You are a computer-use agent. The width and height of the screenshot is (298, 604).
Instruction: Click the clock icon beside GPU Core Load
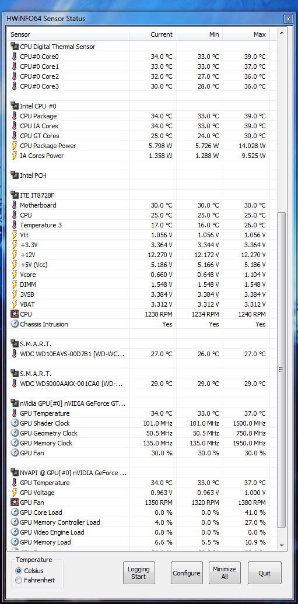tap(15, 512)
